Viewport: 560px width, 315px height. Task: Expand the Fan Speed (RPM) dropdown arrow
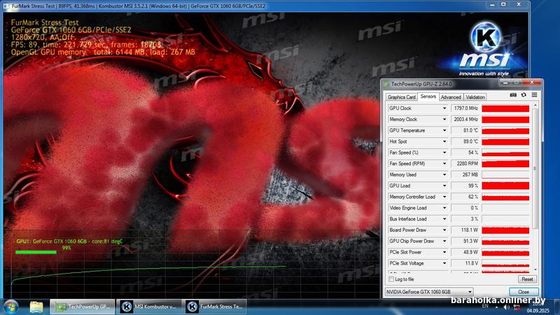pyautogui.click(x=444, y=164)
